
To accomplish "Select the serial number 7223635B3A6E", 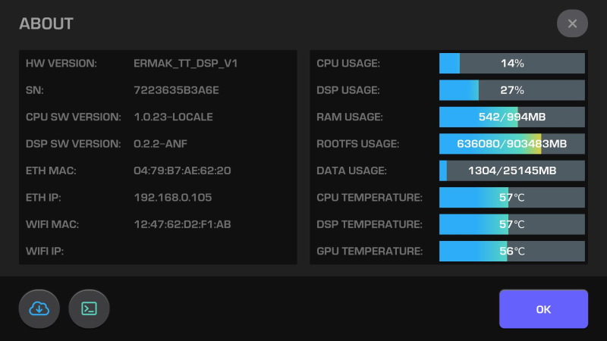I will point(176,90).
